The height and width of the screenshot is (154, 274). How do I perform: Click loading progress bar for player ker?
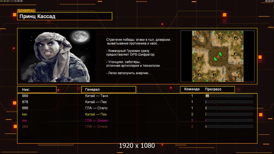[229, 114]
